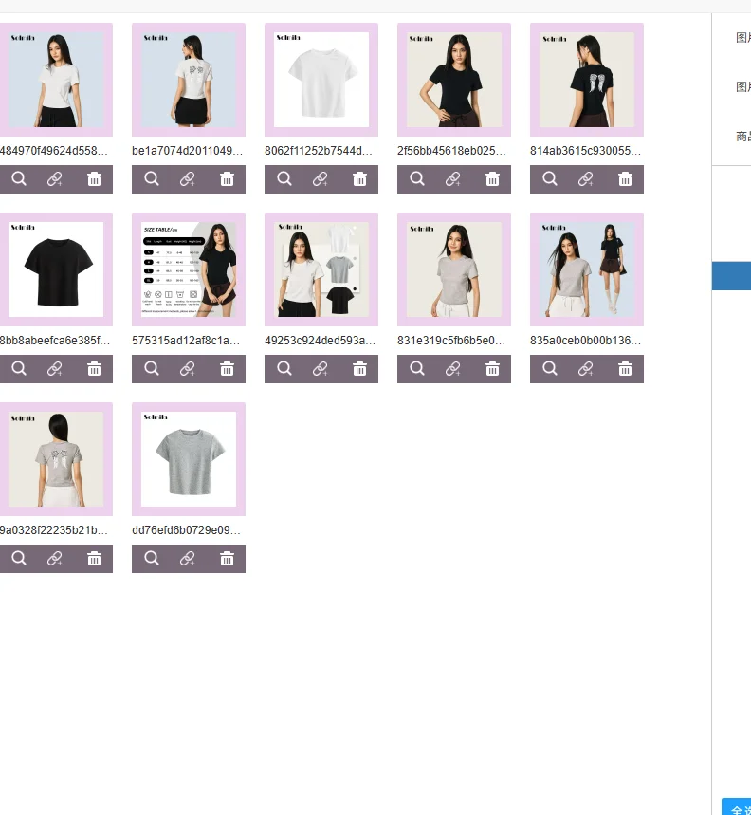This screenshot has width=751, height=815.
Task: Delete image 575315ad12af8c1a
Action: coord(227,369)
